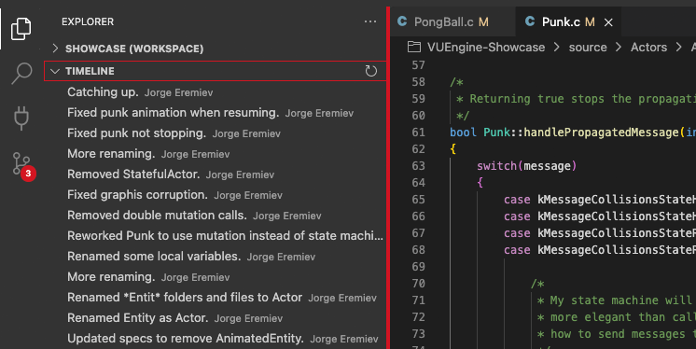The height and width of the screenshot is (349, 696).
Task: Select 'Fixed graphis corruption.' commit
Action: 216,195
